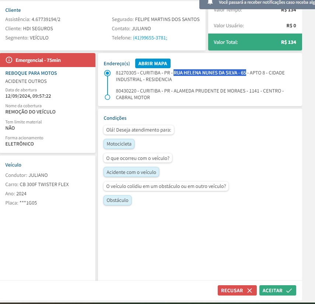The image size is (315, 304).
Task: Click the 'O que ocorreu com o veículo?' bubble
Action: 138,158
